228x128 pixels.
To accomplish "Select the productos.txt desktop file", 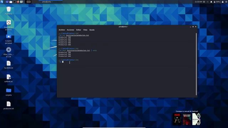I will (x=9, y=106).
